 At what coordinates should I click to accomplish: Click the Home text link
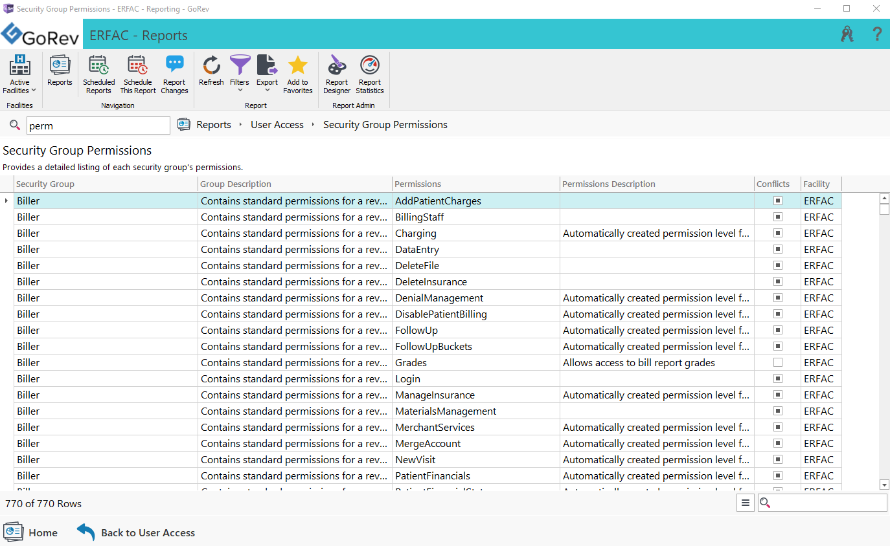43,532
